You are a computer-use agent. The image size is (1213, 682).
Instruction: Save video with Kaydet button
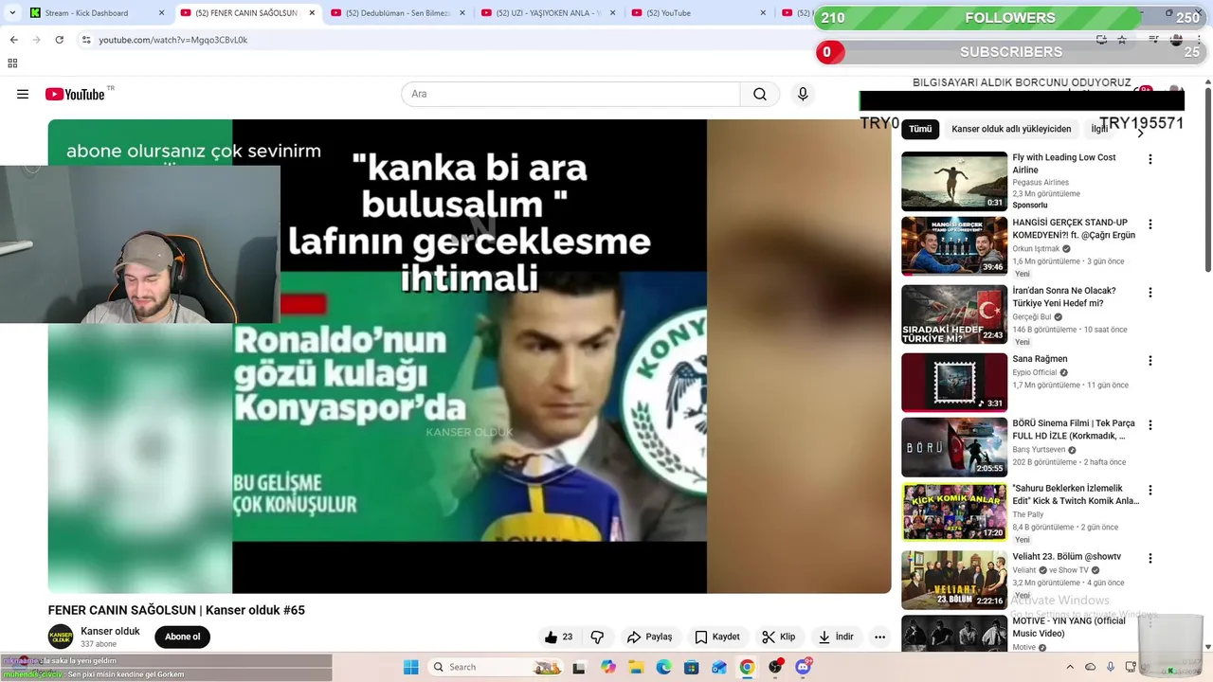pyautogui.click(x=717, y=637)
